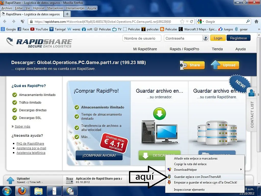Open Windows Explorer from taskbar
Image resolution: width=261 pixels, height=196 pixels.
click(38, 191)
